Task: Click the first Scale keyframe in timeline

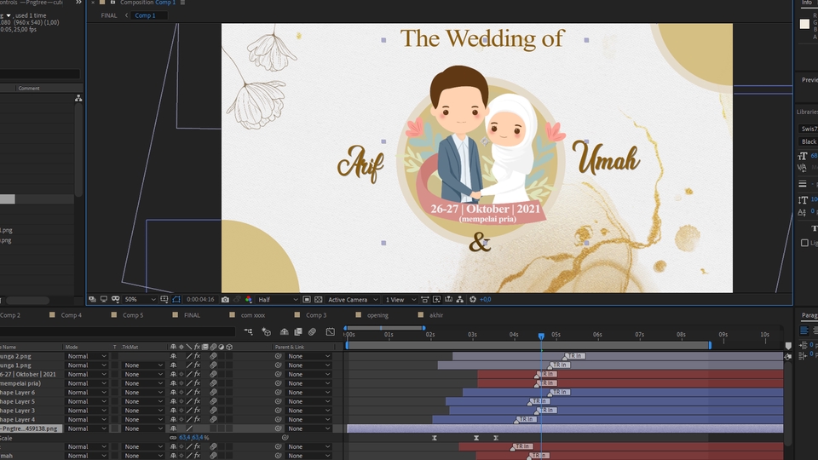Action: pyautogui.click(x=434, y=438)
